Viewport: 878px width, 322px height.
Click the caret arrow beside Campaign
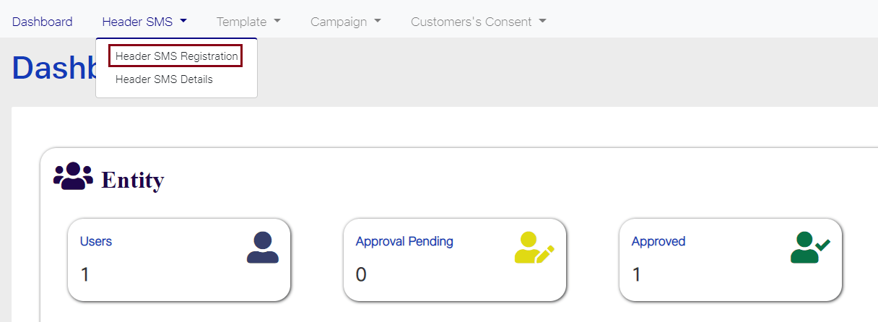(378, 22)
